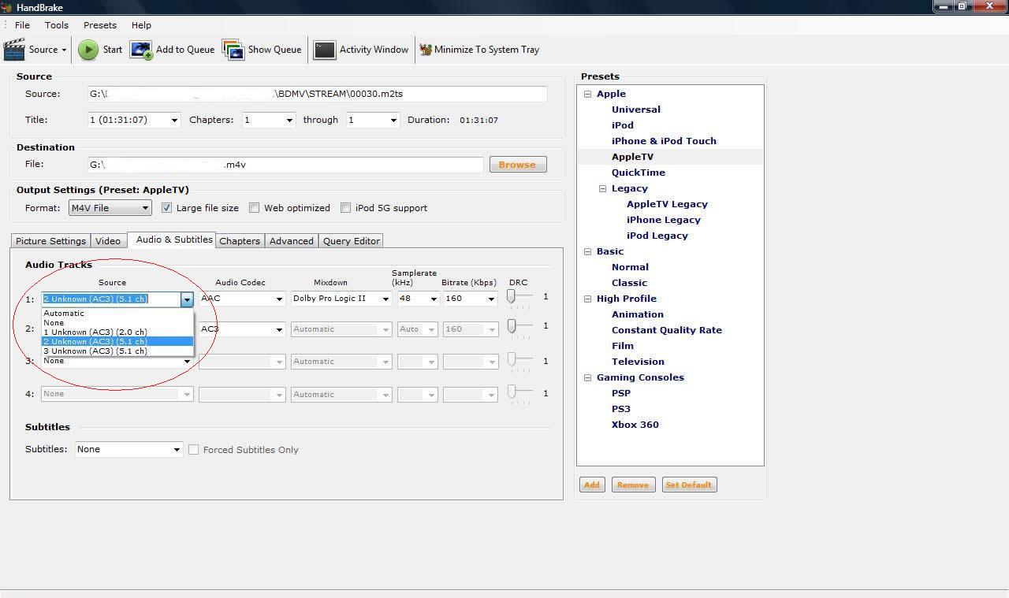Image resolution: width=1009 pixels, height=598 pixels.
Task: Select the iPod preset
Action: (x=623, y=125)
